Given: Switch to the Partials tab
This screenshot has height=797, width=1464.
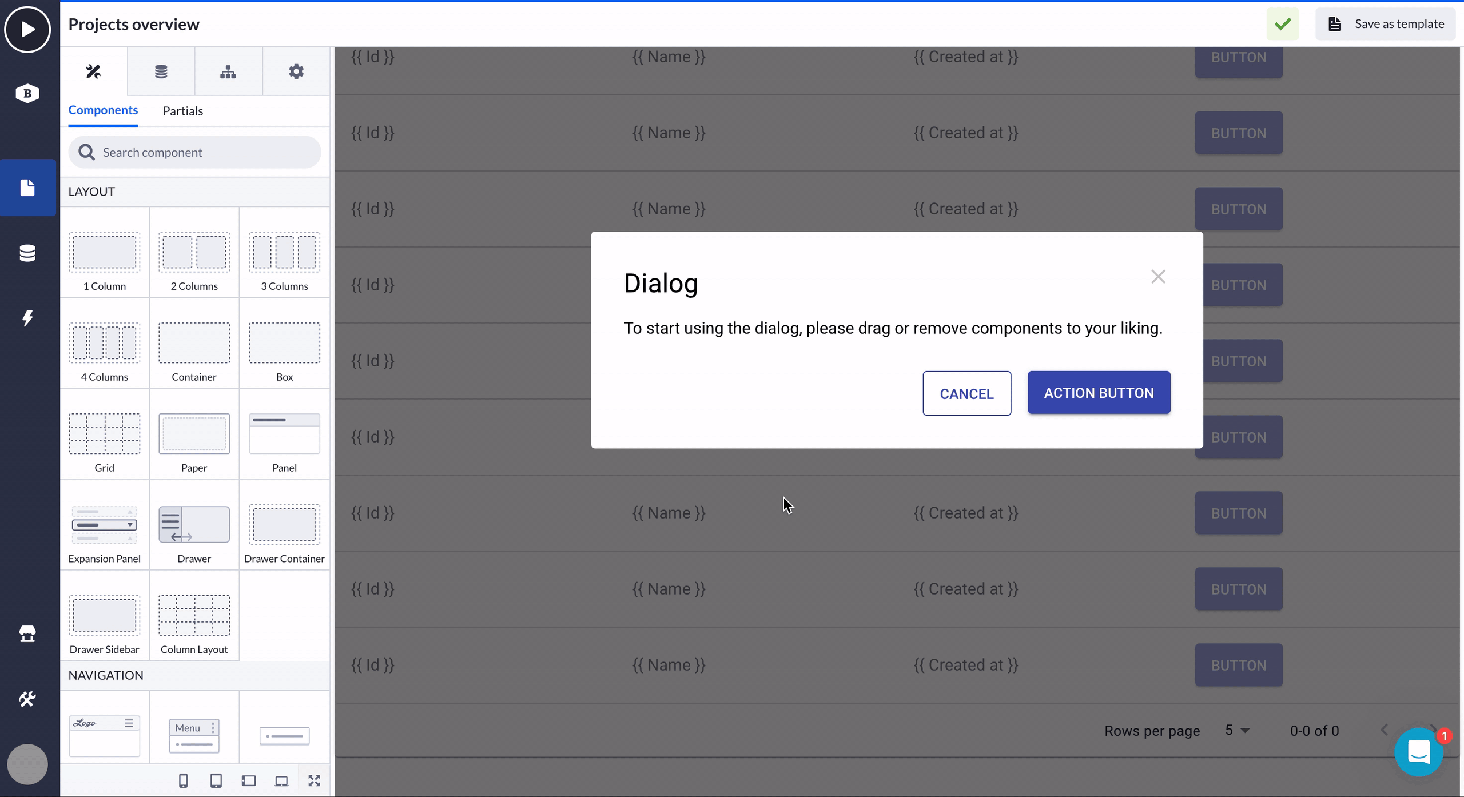Looking at the screenshot, I should (x=183, y=111).
